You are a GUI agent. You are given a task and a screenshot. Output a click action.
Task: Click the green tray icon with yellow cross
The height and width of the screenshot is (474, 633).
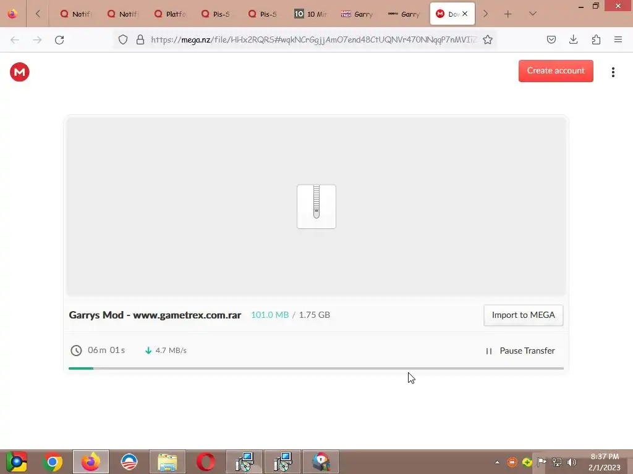coord(527,462)
